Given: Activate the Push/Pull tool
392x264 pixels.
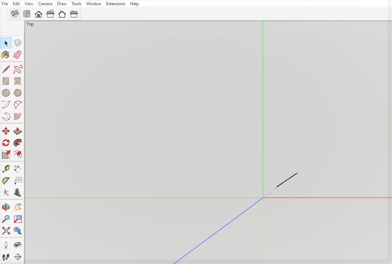Looking at the screenshot, I should point(18,131).
